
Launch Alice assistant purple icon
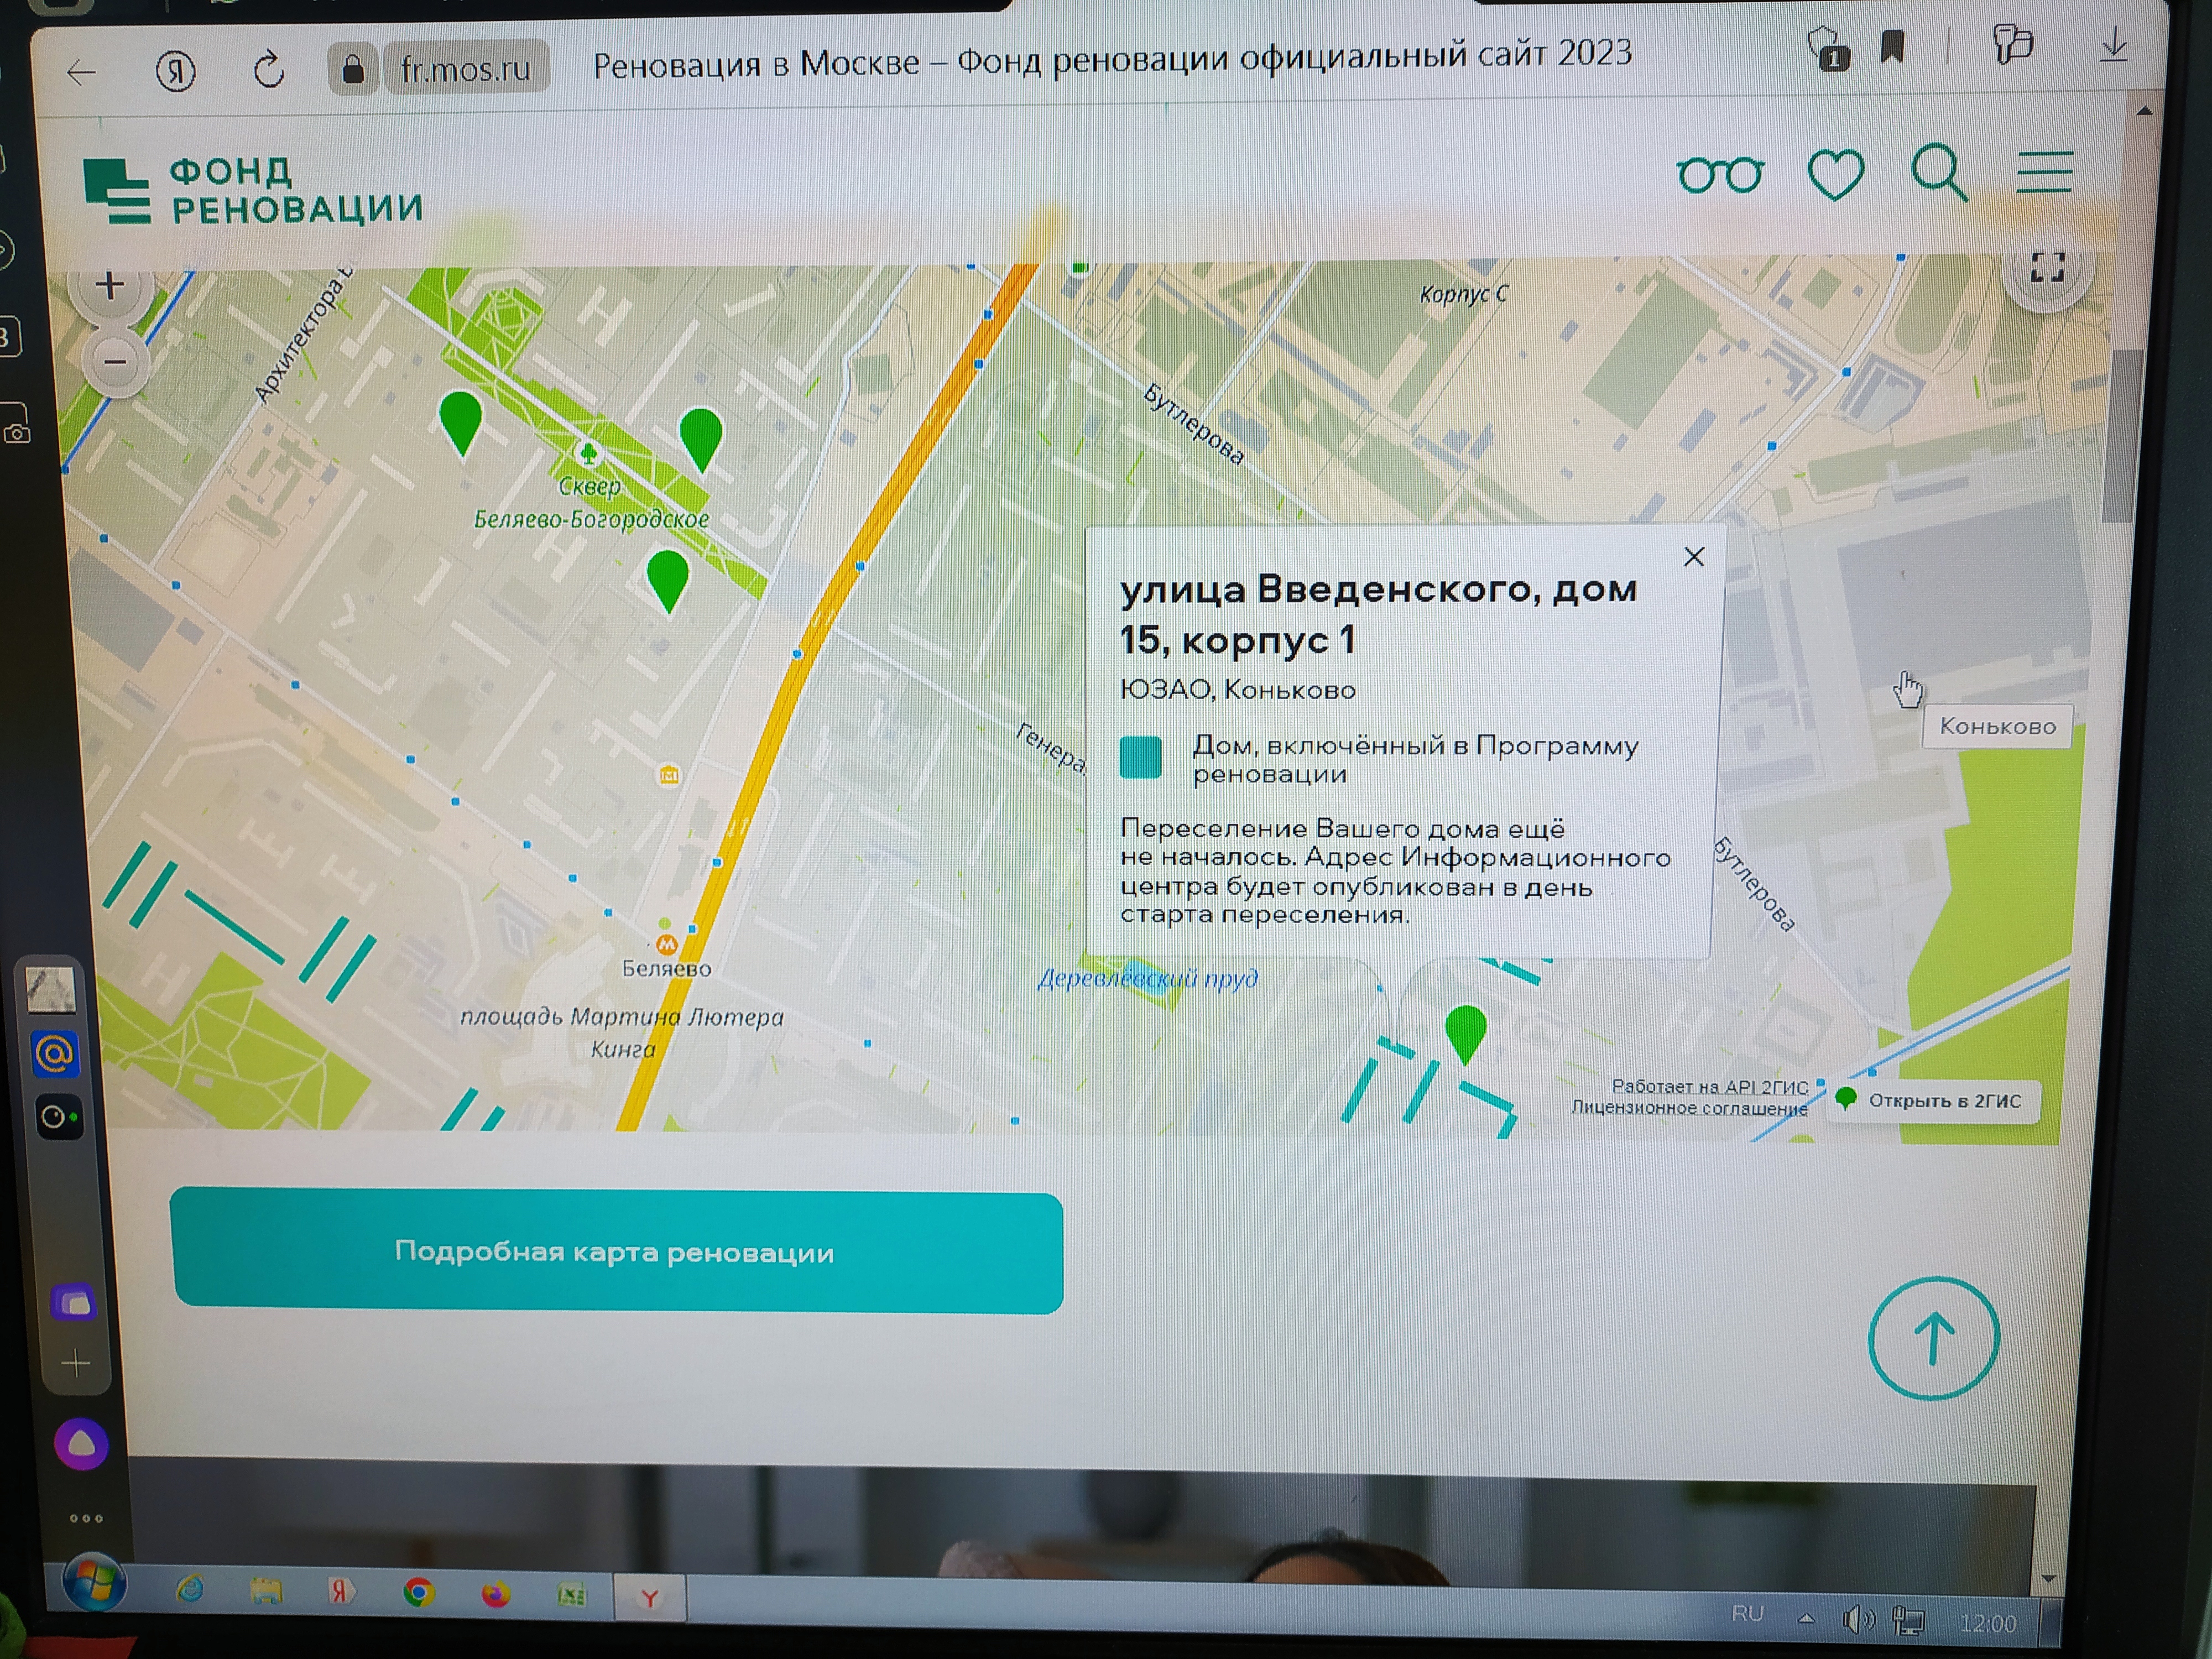click(81, 1444)
